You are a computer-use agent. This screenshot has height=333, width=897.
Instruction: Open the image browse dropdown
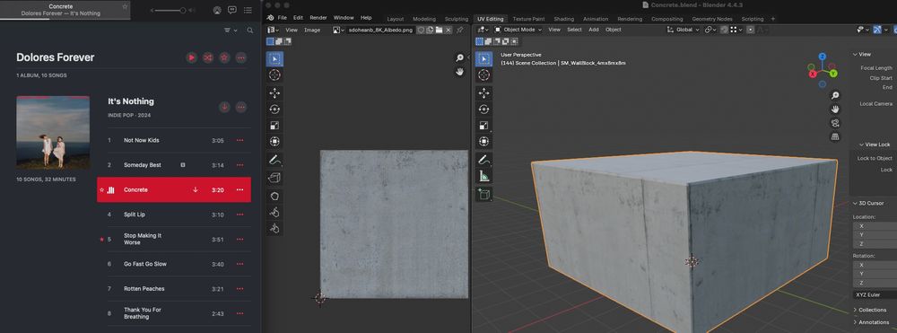click(338, 30)
